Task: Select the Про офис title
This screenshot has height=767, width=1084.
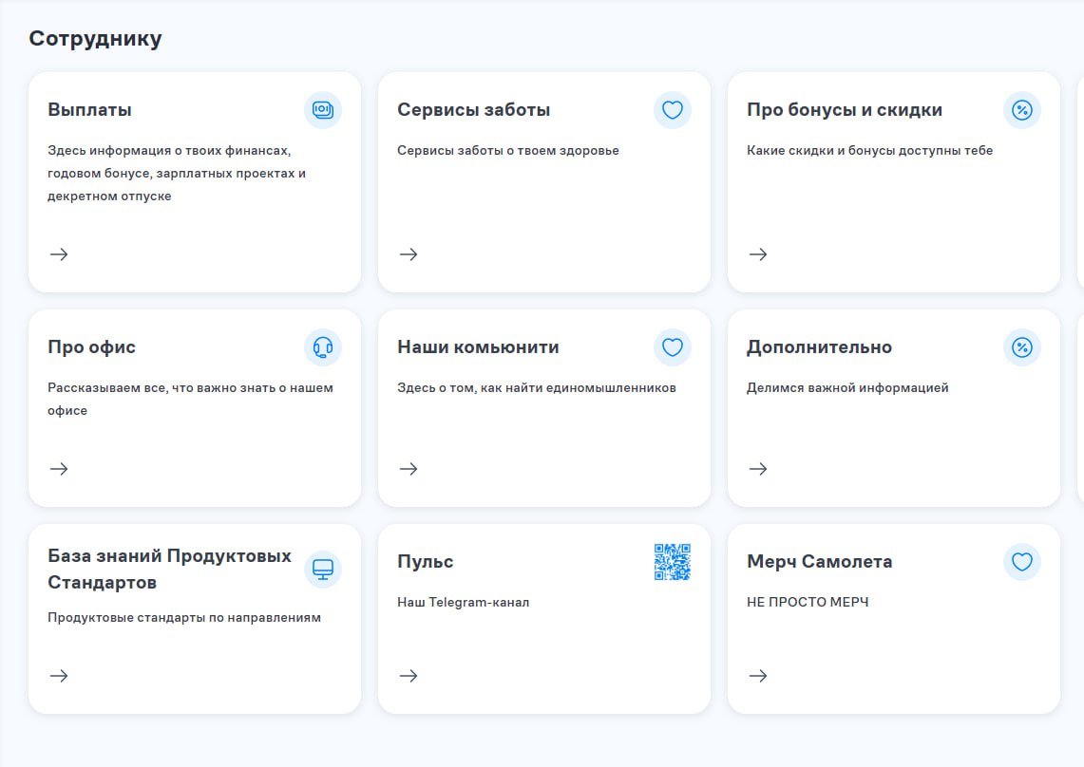Action: [x=91, y=346]
